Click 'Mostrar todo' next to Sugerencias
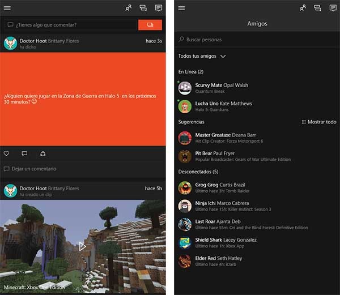340x295 pixels. [319, 122]
